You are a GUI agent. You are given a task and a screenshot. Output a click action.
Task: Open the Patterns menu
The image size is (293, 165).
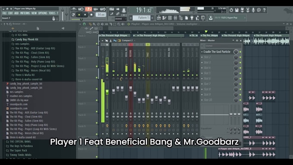(25, 13)
